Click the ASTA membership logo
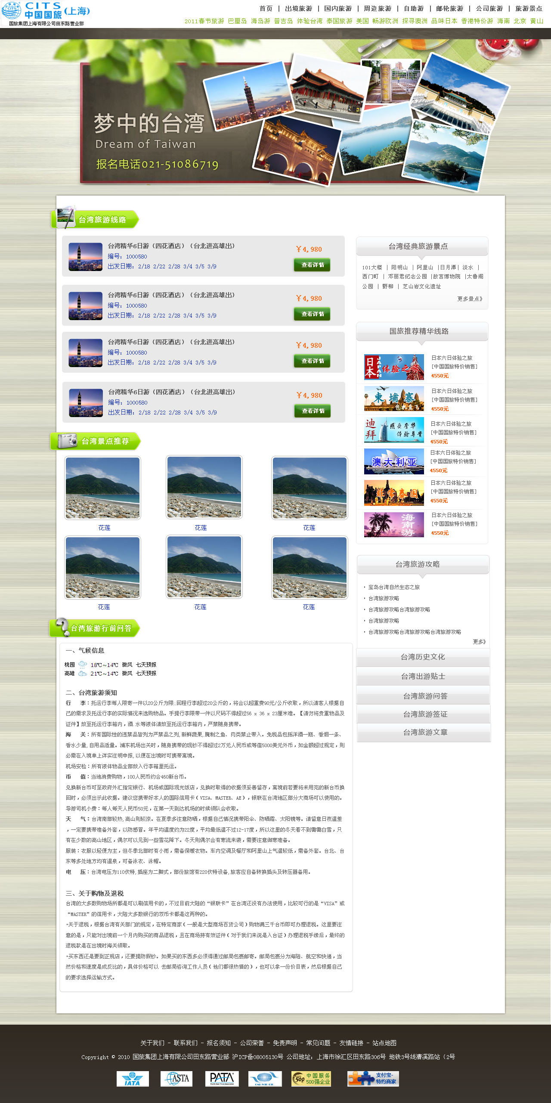The width and height of the screenshot is (551, 1103). [176, 1078]
